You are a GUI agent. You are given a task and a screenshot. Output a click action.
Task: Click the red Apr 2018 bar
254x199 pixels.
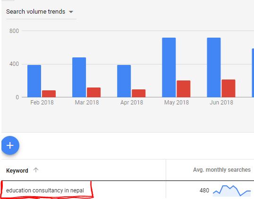click(x=138, y=93)
